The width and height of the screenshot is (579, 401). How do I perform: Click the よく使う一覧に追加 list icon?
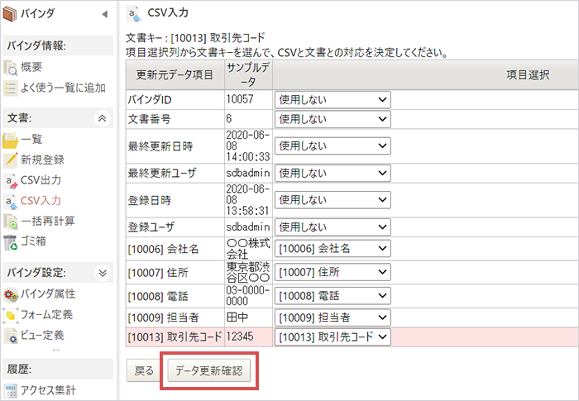click(10, 88)
